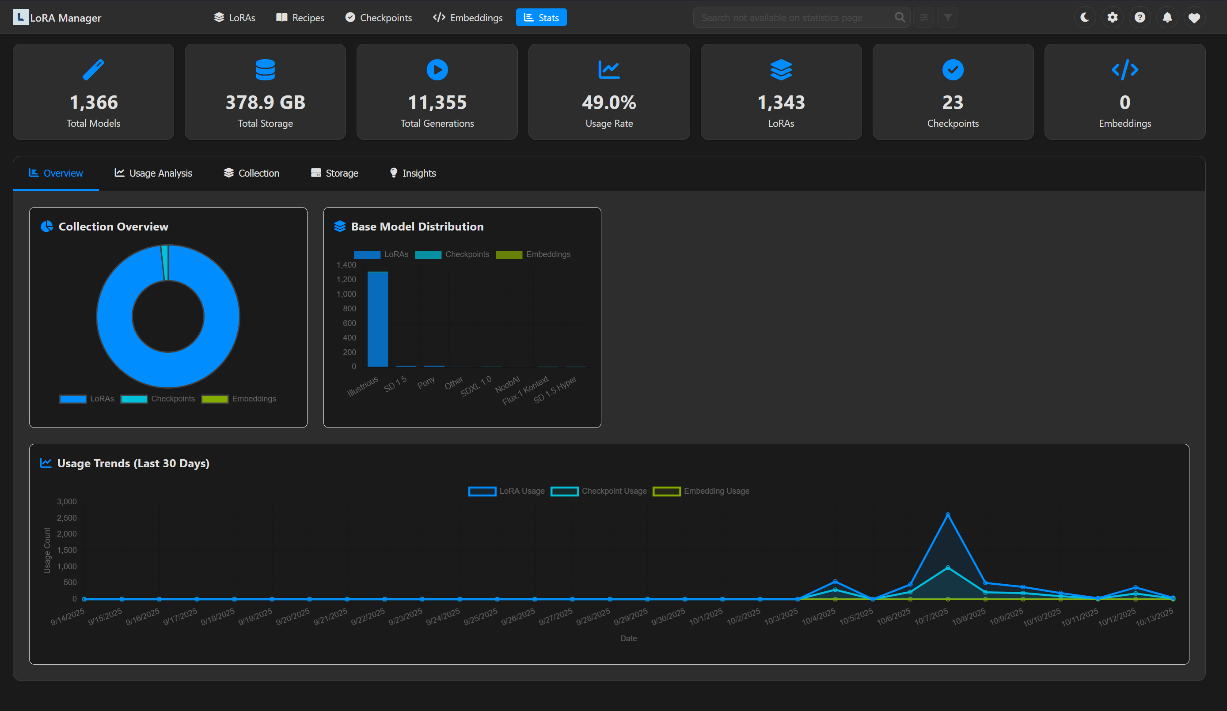
Task: Click the notifications bell icon
Action: pos(1167,18)
